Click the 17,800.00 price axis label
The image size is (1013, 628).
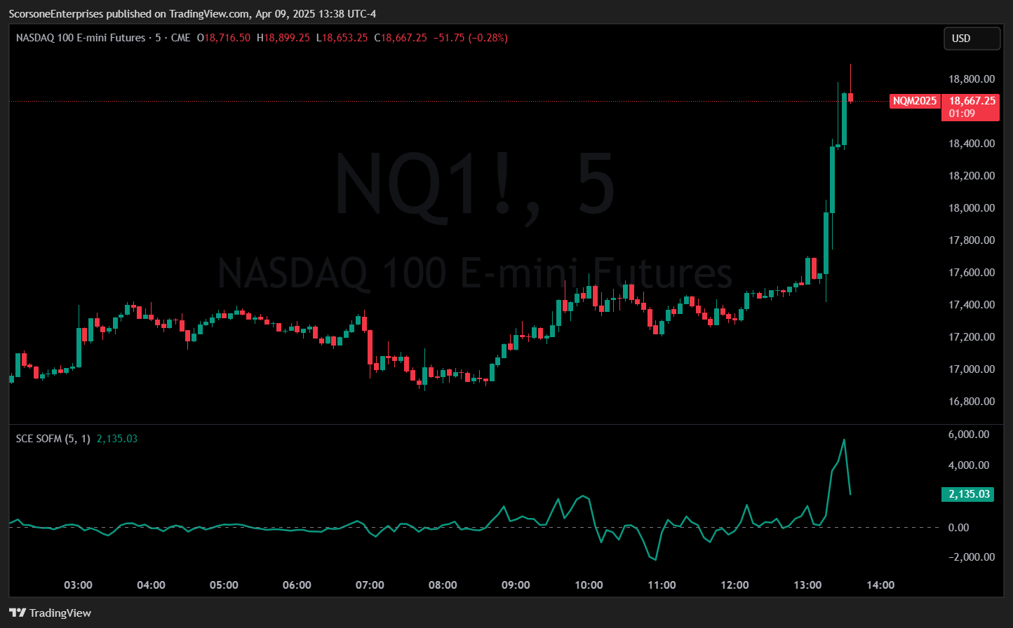(972, 240)
